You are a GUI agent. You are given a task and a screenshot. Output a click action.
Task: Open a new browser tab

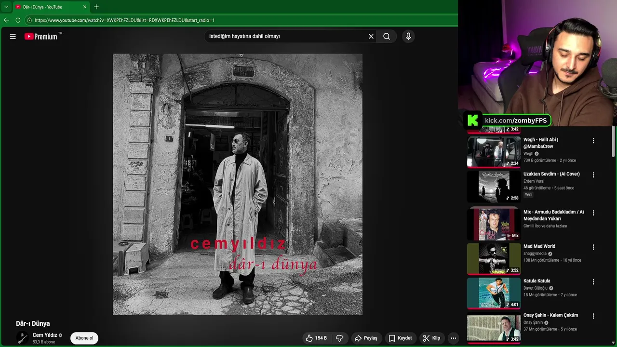96,7
